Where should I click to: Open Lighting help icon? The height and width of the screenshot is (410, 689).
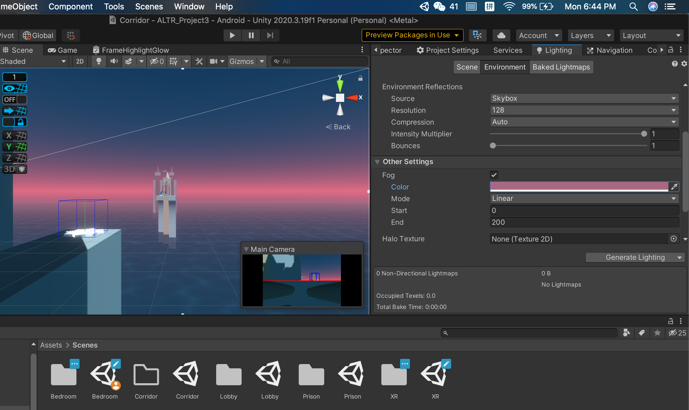click(x=675, y=64)
